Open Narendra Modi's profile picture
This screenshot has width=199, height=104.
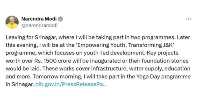point(12,22)
